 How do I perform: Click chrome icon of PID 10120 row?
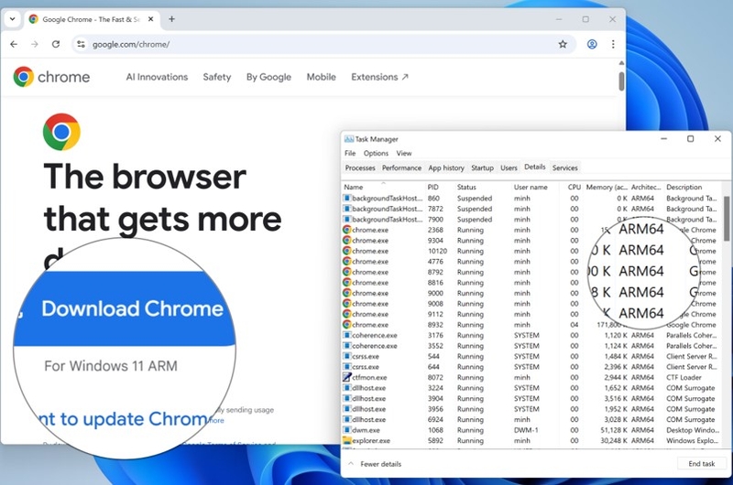pyautogui.click(x=347, y=251)
